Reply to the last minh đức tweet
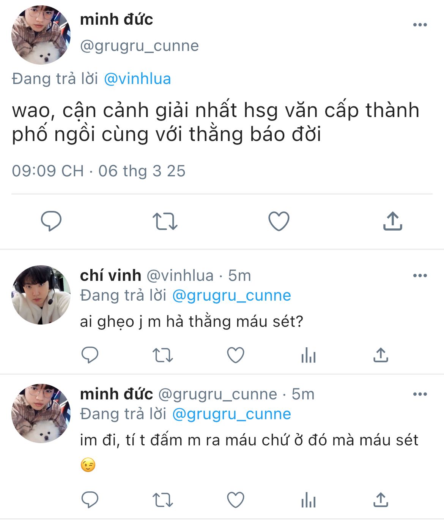The height and width of the screenshot is (521, 444). [x=90, y=500]
